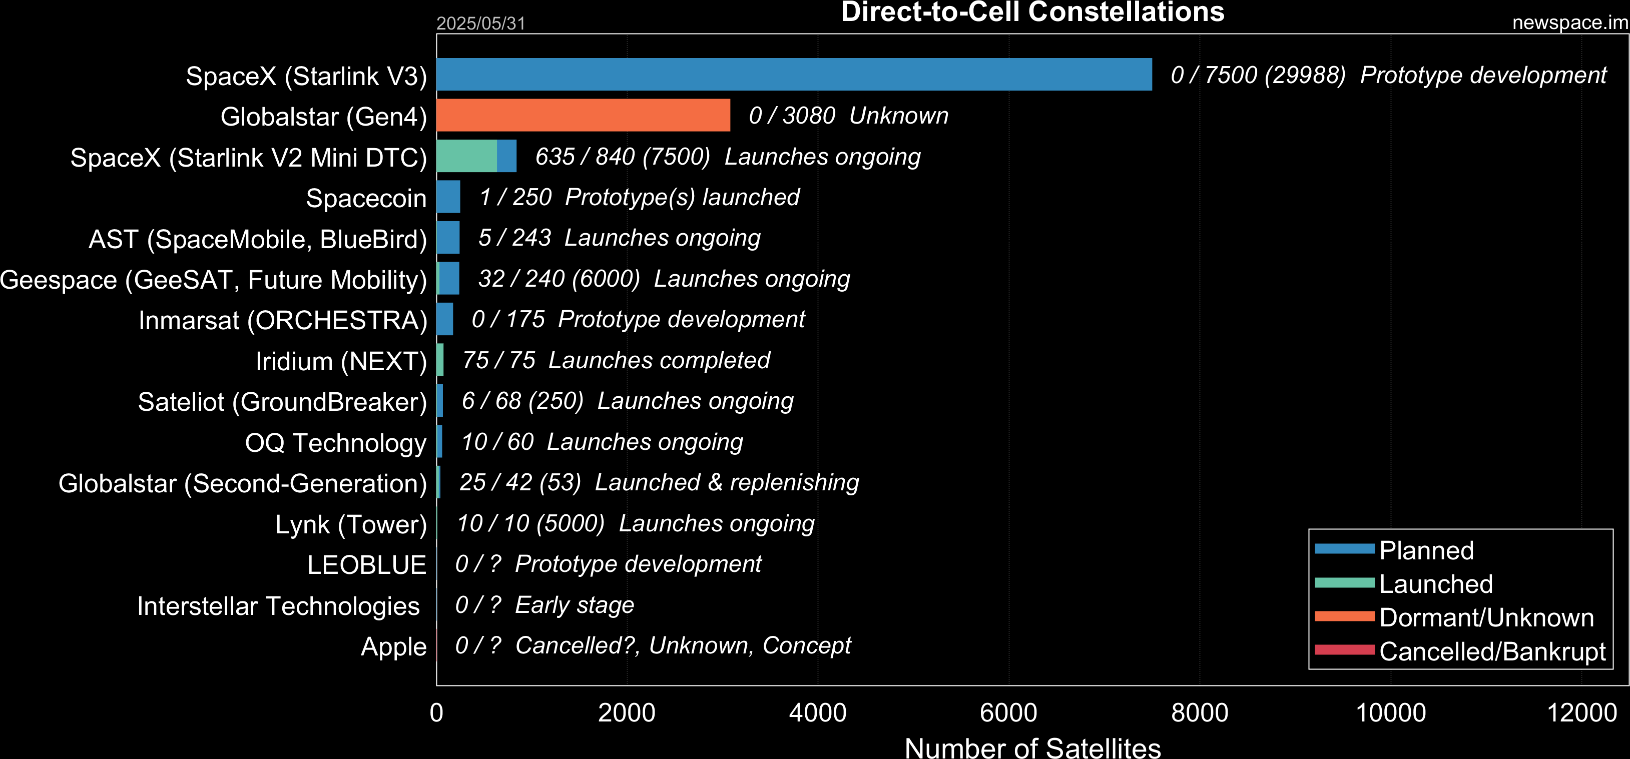This screenshot has width=1630, height=759.
Task: Click 6 / 68 (250) Launches ongoing text
Action: 628,401
